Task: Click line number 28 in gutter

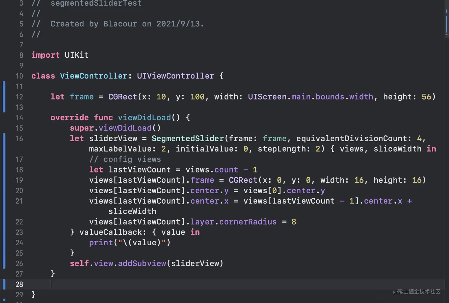Action: coord(19,284)
